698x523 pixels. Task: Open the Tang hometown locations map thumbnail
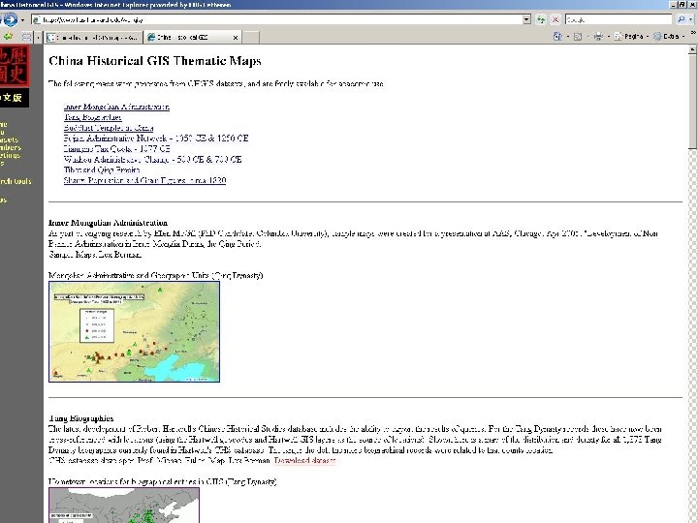click(x=124, y=505)
